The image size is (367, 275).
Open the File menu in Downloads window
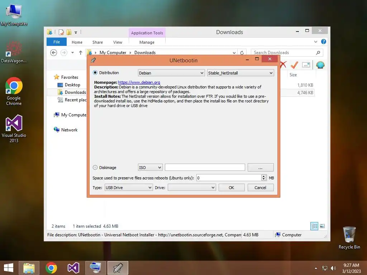(57, 42)
